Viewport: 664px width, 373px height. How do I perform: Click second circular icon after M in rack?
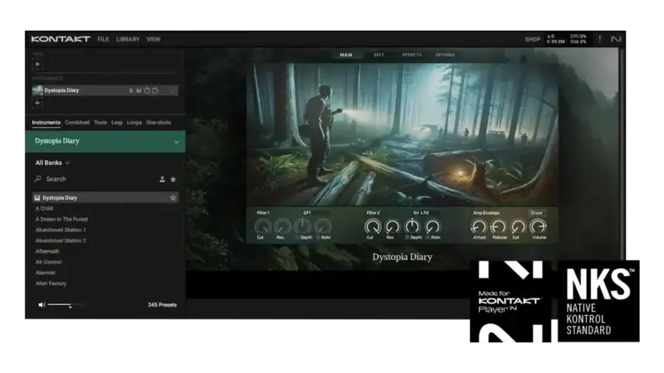click(x=155, y=90)
